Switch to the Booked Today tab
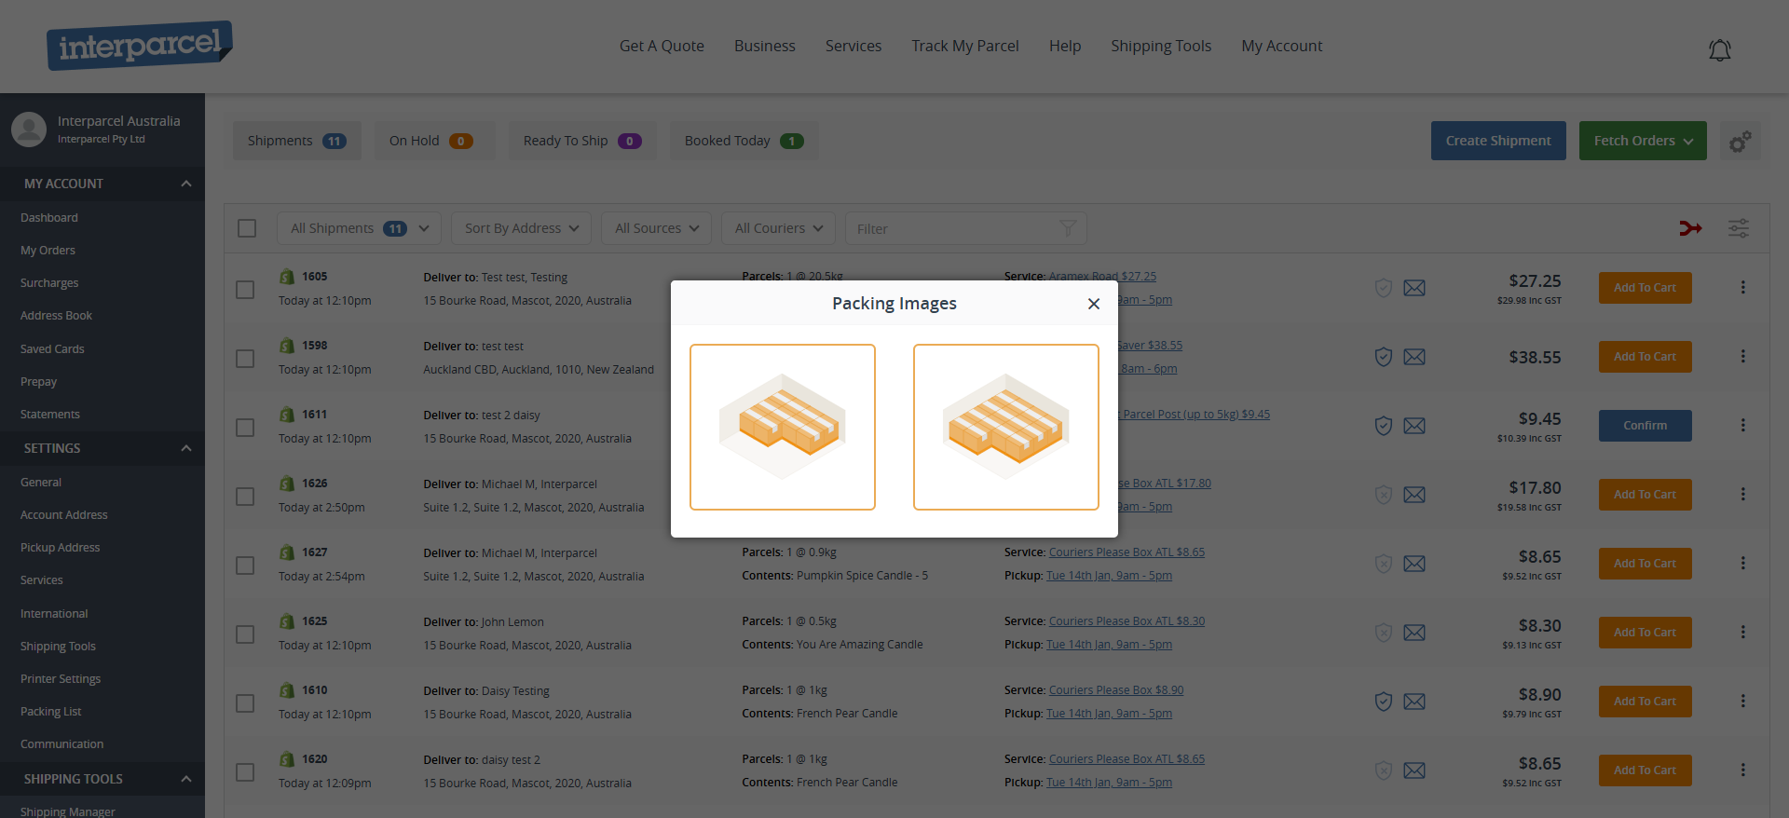The image size is (1789, 818). [x=743, y=141]
